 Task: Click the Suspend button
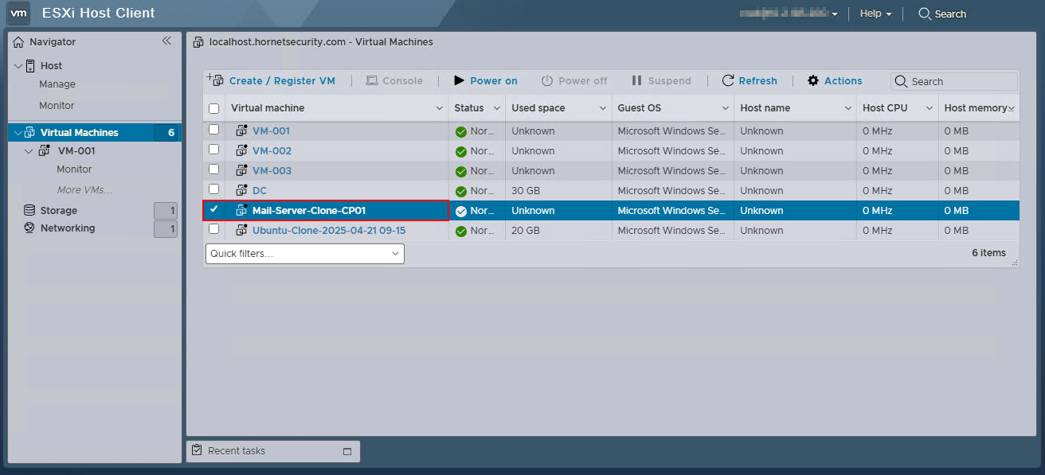[x=661, y=81]
